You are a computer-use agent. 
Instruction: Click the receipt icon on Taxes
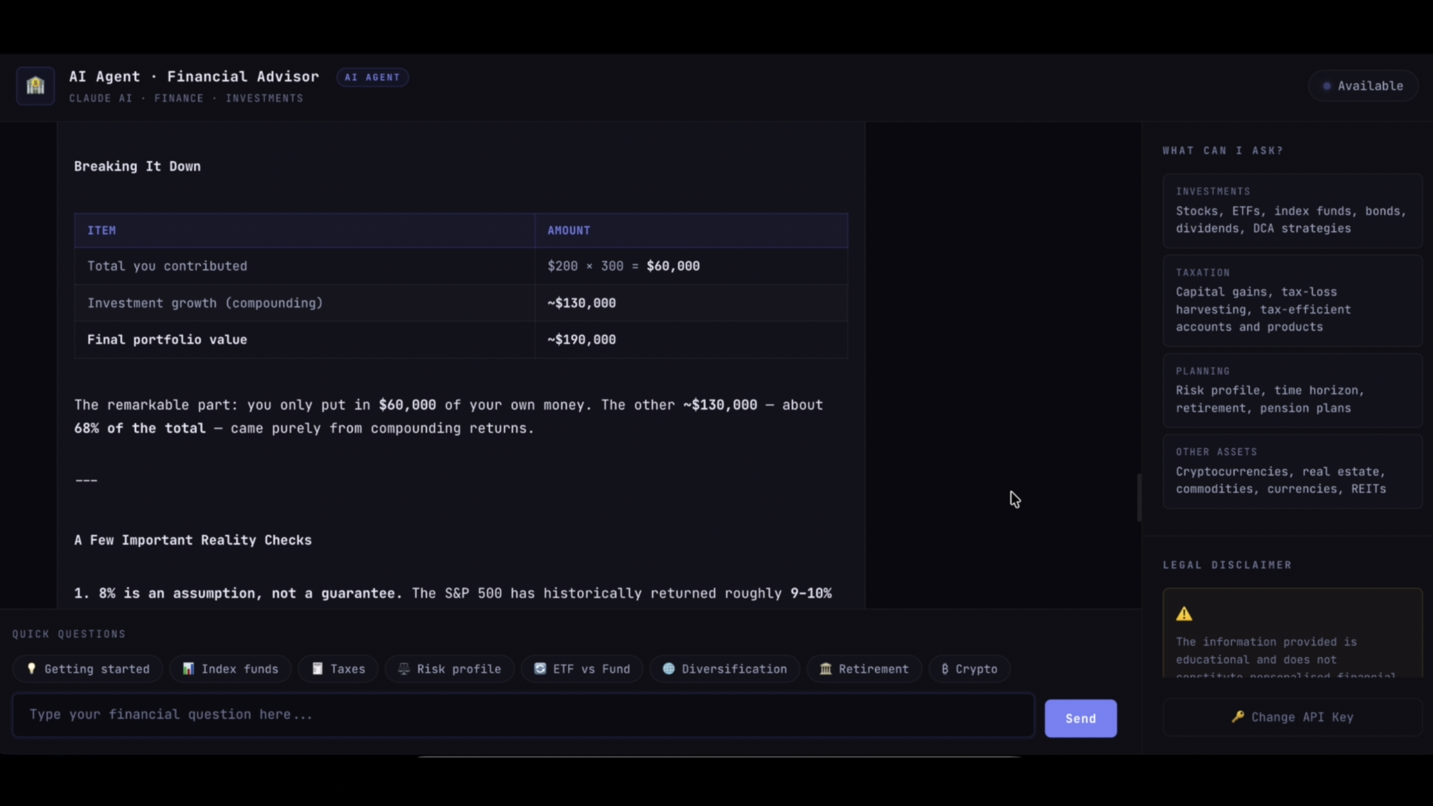[318, 669]
